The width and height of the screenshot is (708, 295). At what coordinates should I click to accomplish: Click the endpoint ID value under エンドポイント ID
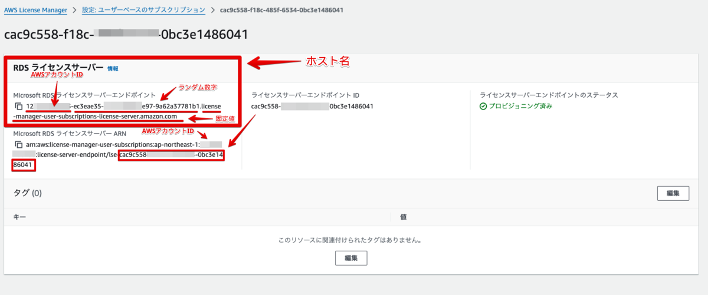[312, 107]
